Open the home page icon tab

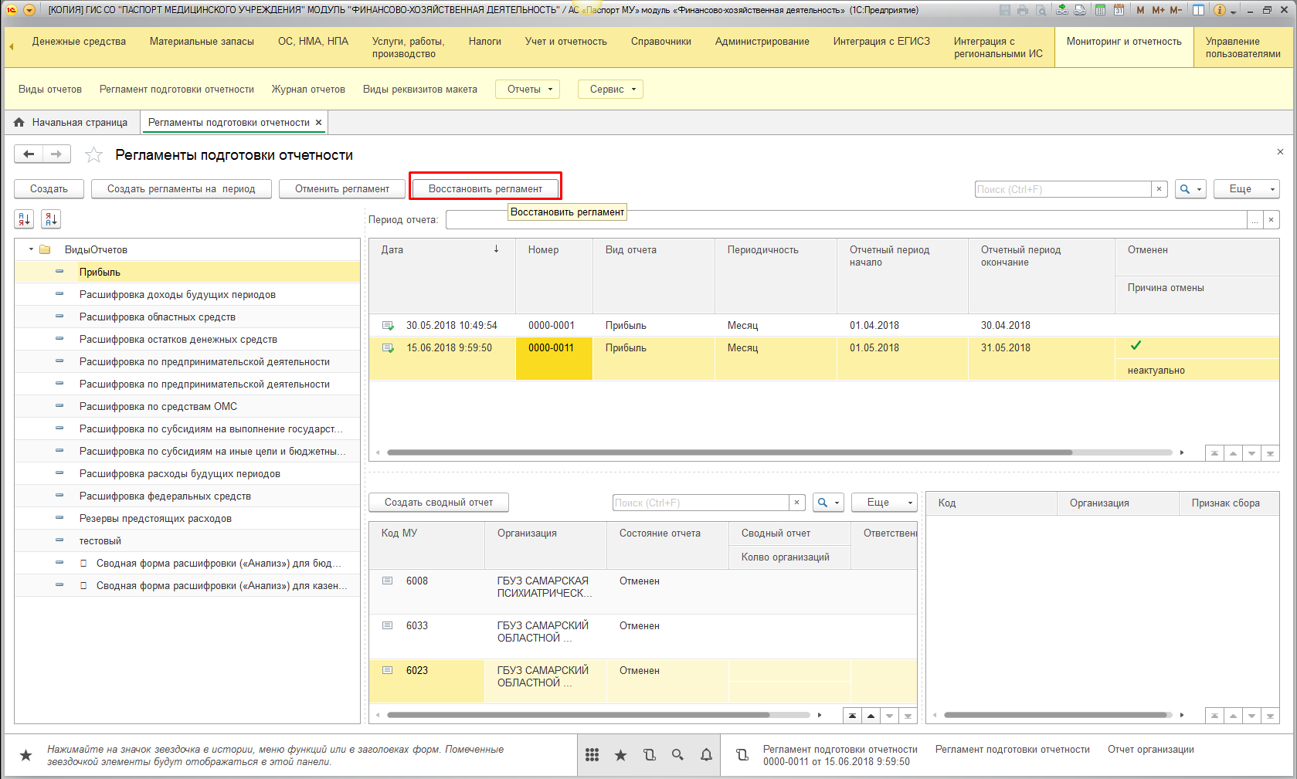pos(19,122)
